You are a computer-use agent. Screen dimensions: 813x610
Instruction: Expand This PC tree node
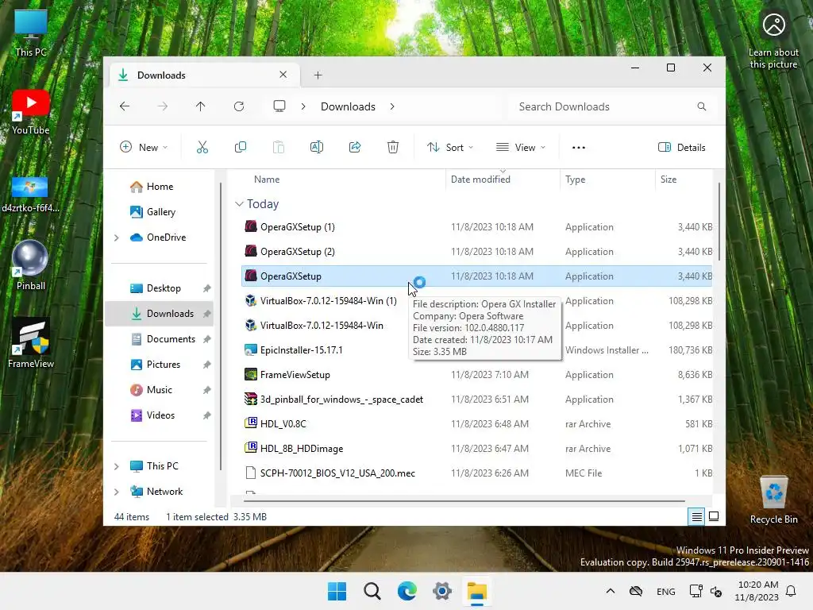[117, 466]
